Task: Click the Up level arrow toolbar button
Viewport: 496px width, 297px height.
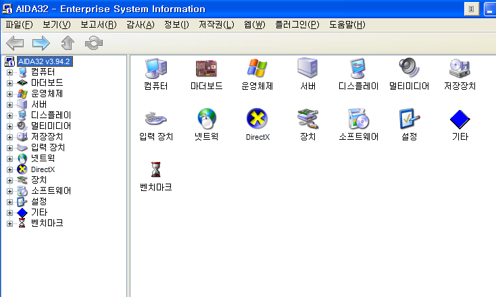Action: (68, 43)
